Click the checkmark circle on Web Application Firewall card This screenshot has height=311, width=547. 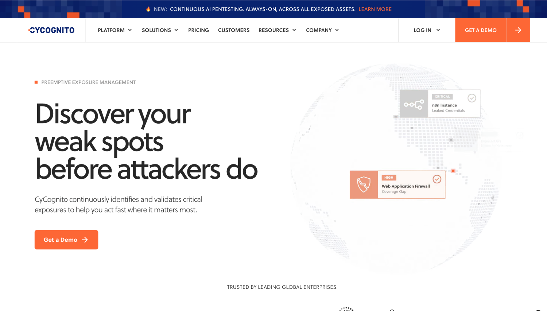point(437,179)
